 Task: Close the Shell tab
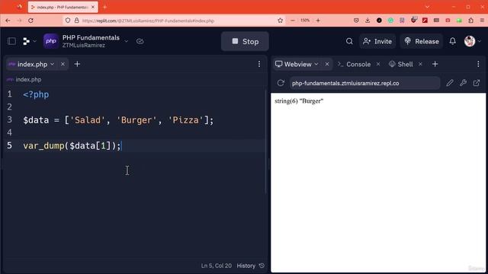click(x=420, y=64)
